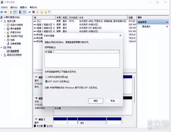Select 计算机管理(本地) root node

(12, 17)
